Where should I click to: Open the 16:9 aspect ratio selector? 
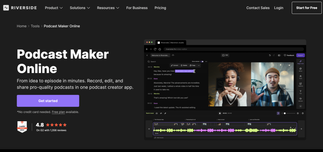tap(225, 55)
